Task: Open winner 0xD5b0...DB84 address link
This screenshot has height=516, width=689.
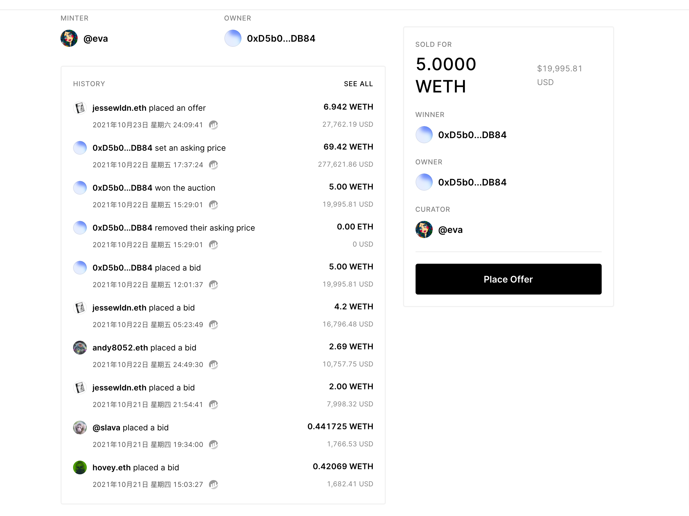Action: 472,135
